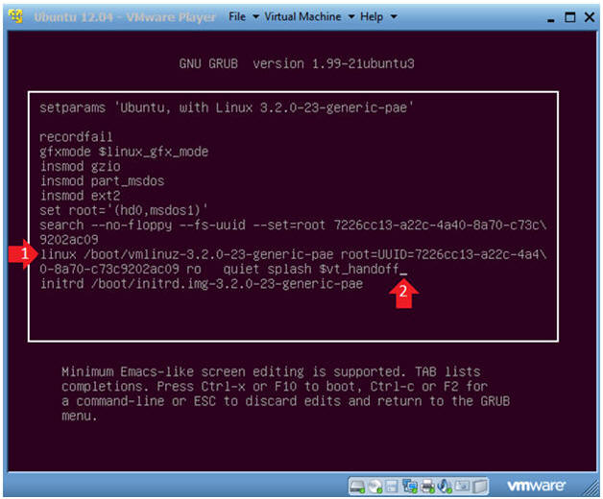Click the 'Ubuntu 12.04 - VMware Player' title

click(125, 17)
